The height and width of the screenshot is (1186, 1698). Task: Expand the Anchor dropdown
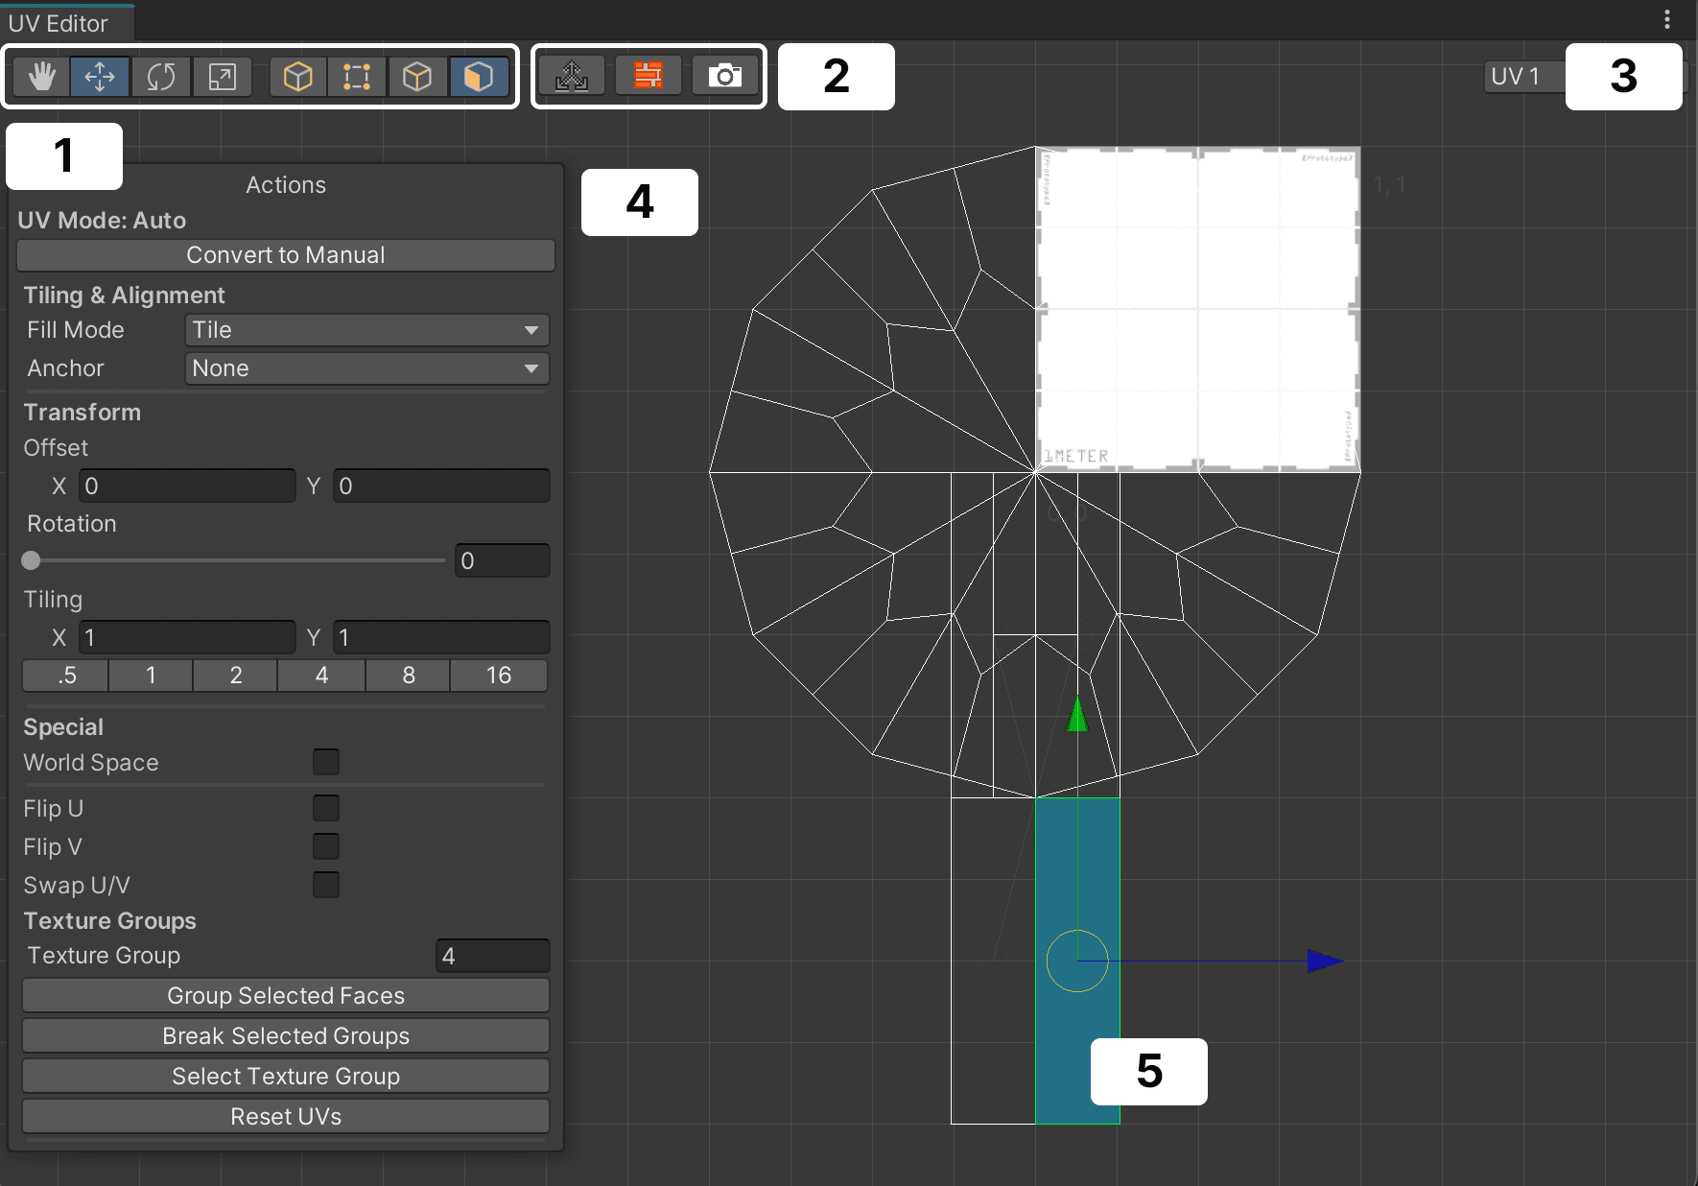[x=366, y=368]
